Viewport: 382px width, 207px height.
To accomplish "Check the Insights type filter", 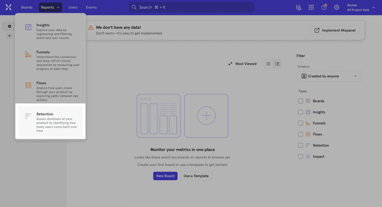I will click(x=300, y=112).
